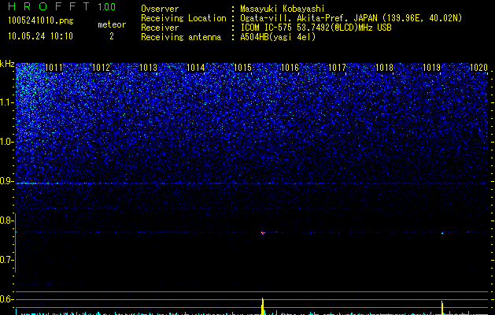Screen dimensions: 495x315
Task: Click the HROFFT 1.0.0 title text
Action: coord(61,6)
